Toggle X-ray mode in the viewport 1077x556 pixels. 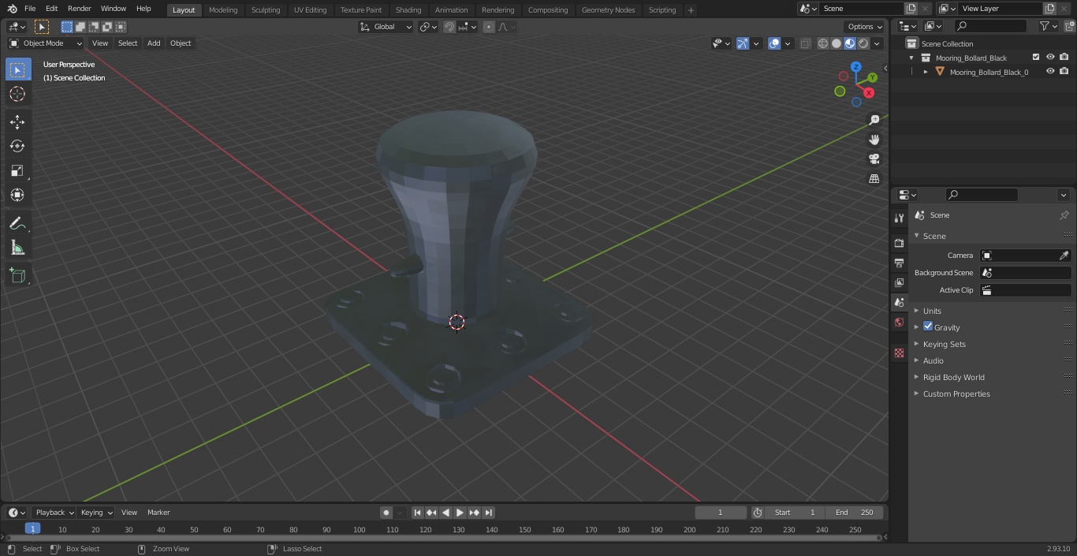click(x=805, y=43)
